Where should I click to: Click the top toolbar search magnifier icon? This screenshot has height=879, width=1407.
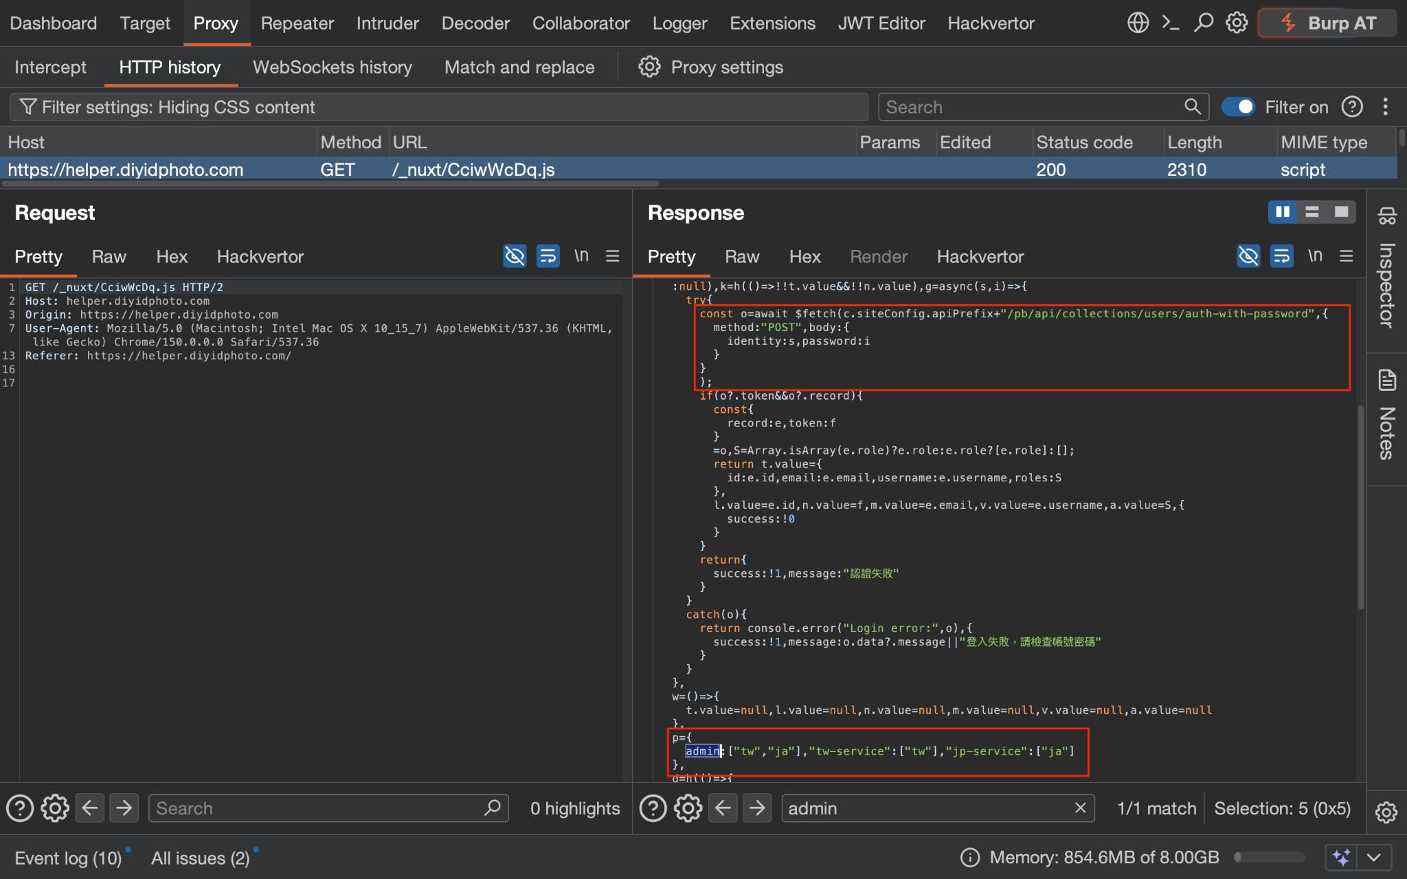1203,23
